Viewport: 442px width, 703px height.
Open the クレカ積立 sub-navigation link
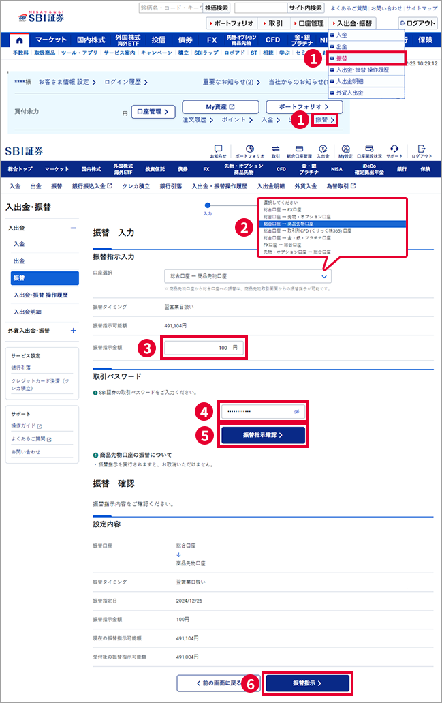[x=136, y=186]
